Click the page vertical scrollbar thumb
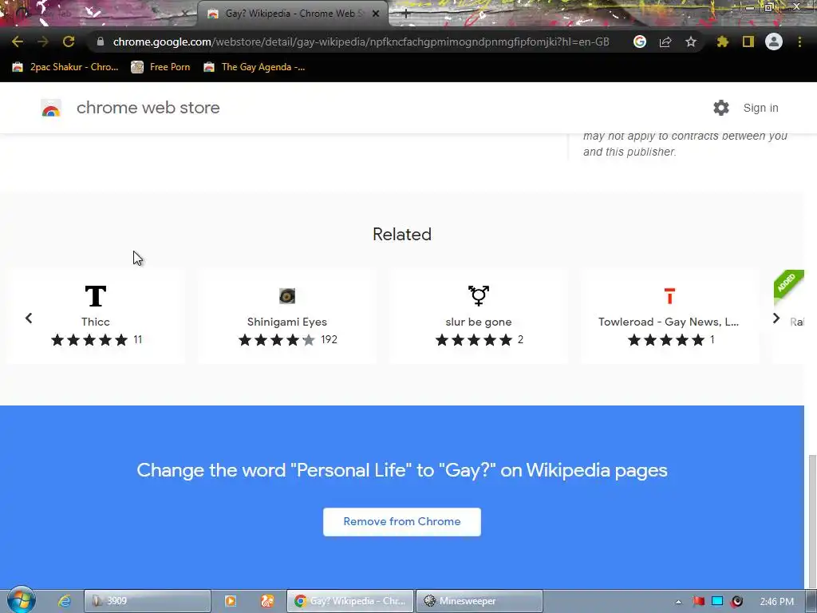817x613 pixels. click(x=812, y=522)
